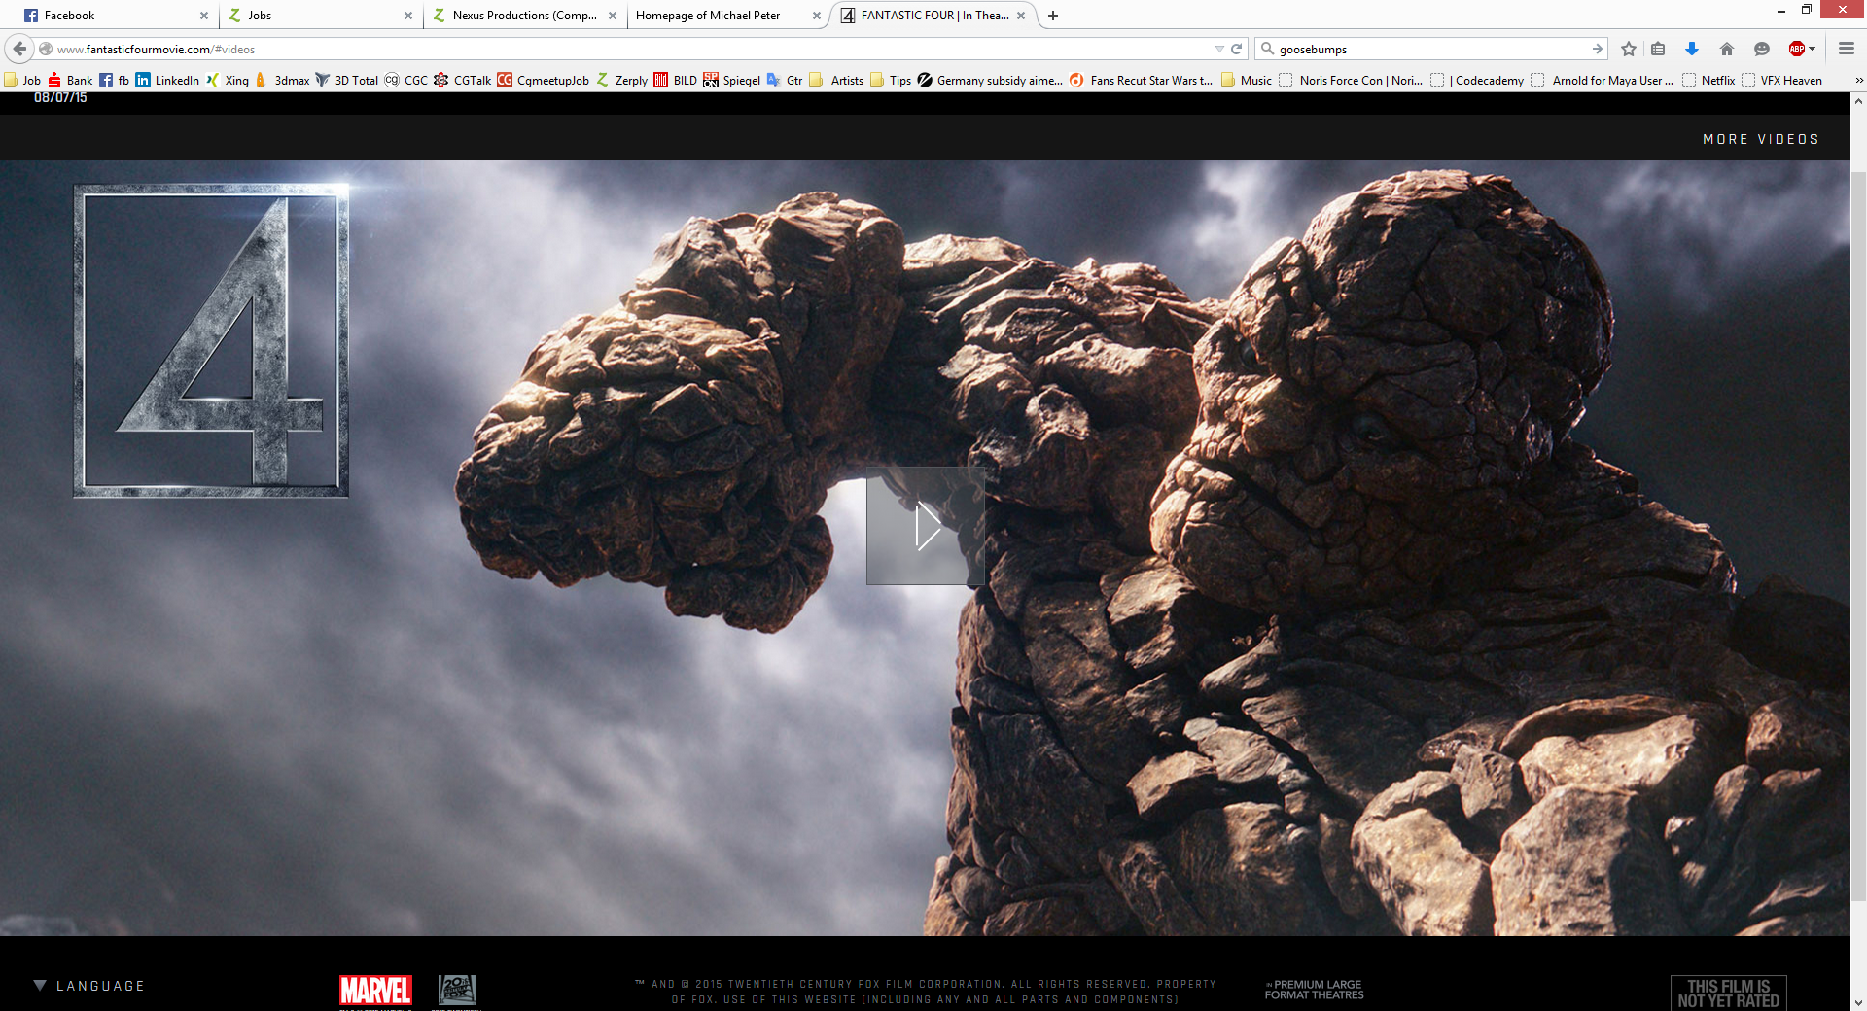Viewport: 1867px width, 1011px height.
Task: Open the Gtr translate bookmark
Action: tap(785, 80)
